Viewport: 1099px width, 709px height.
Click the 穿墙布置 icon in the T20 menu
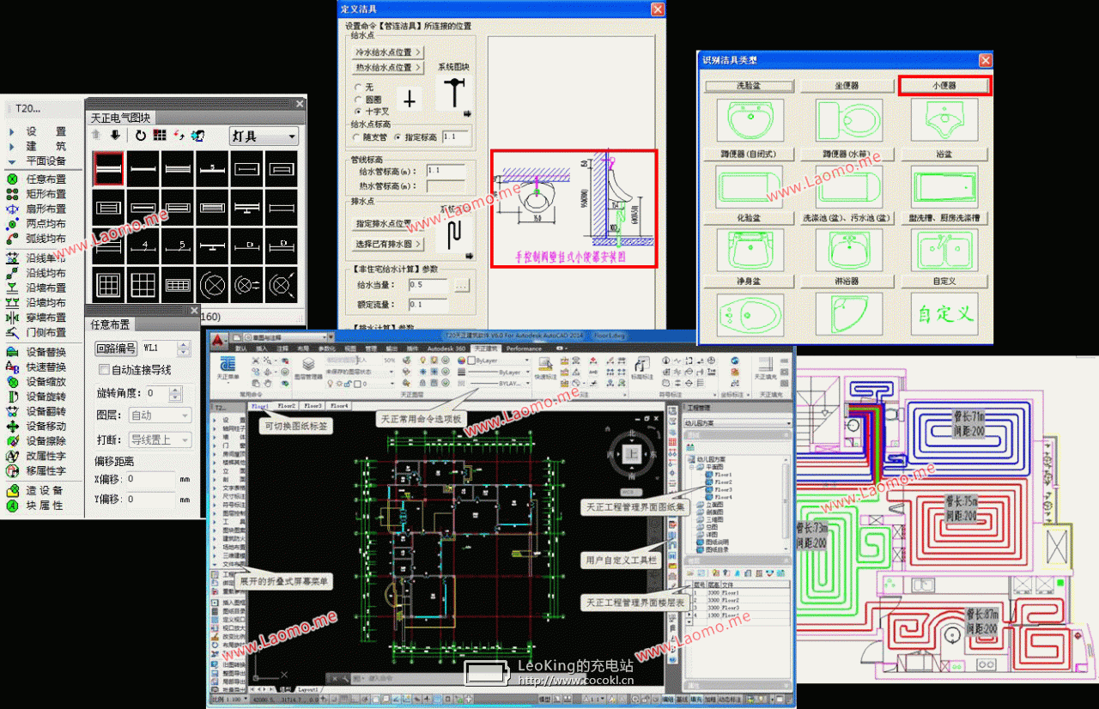(x=12, y=317)
